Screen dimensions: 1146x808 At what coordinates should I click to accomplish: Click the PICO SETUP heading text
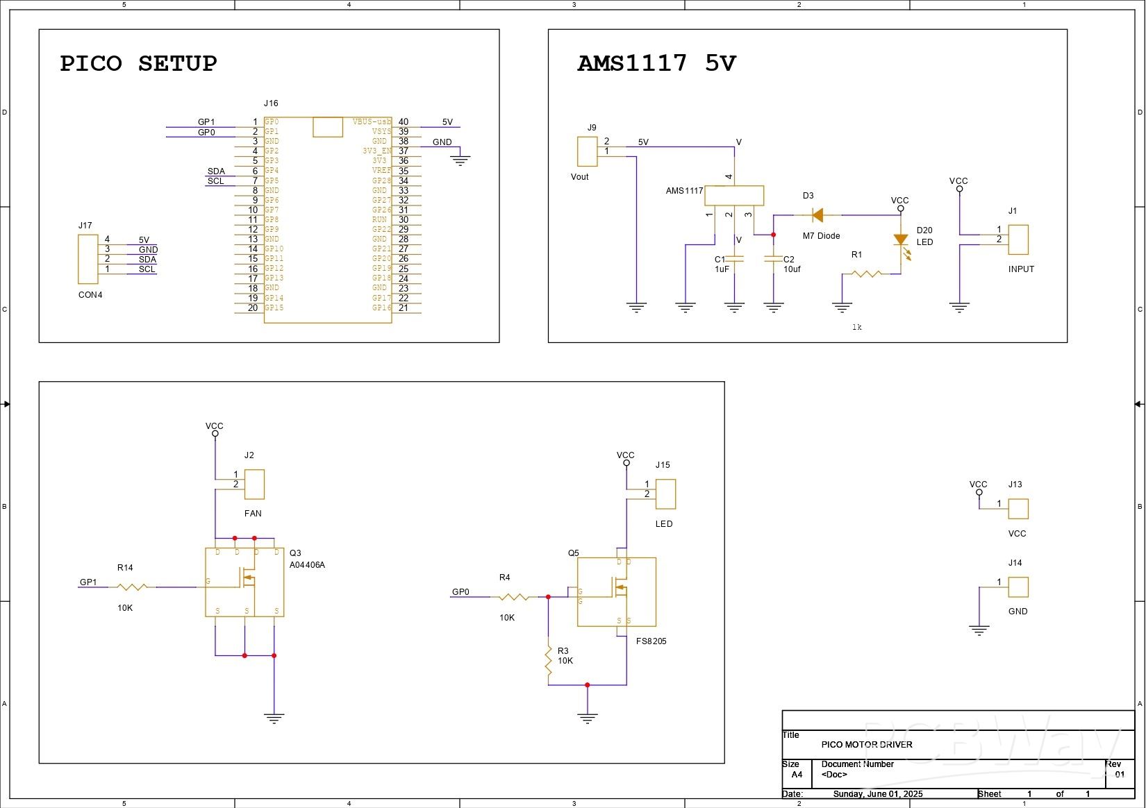(138, 63)
